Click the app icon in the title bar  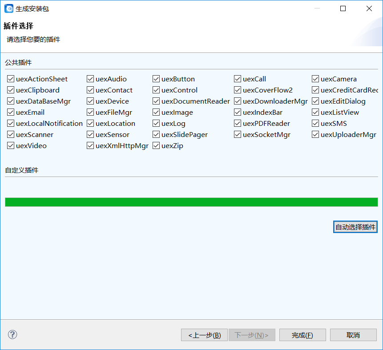[x=8, y=8]
